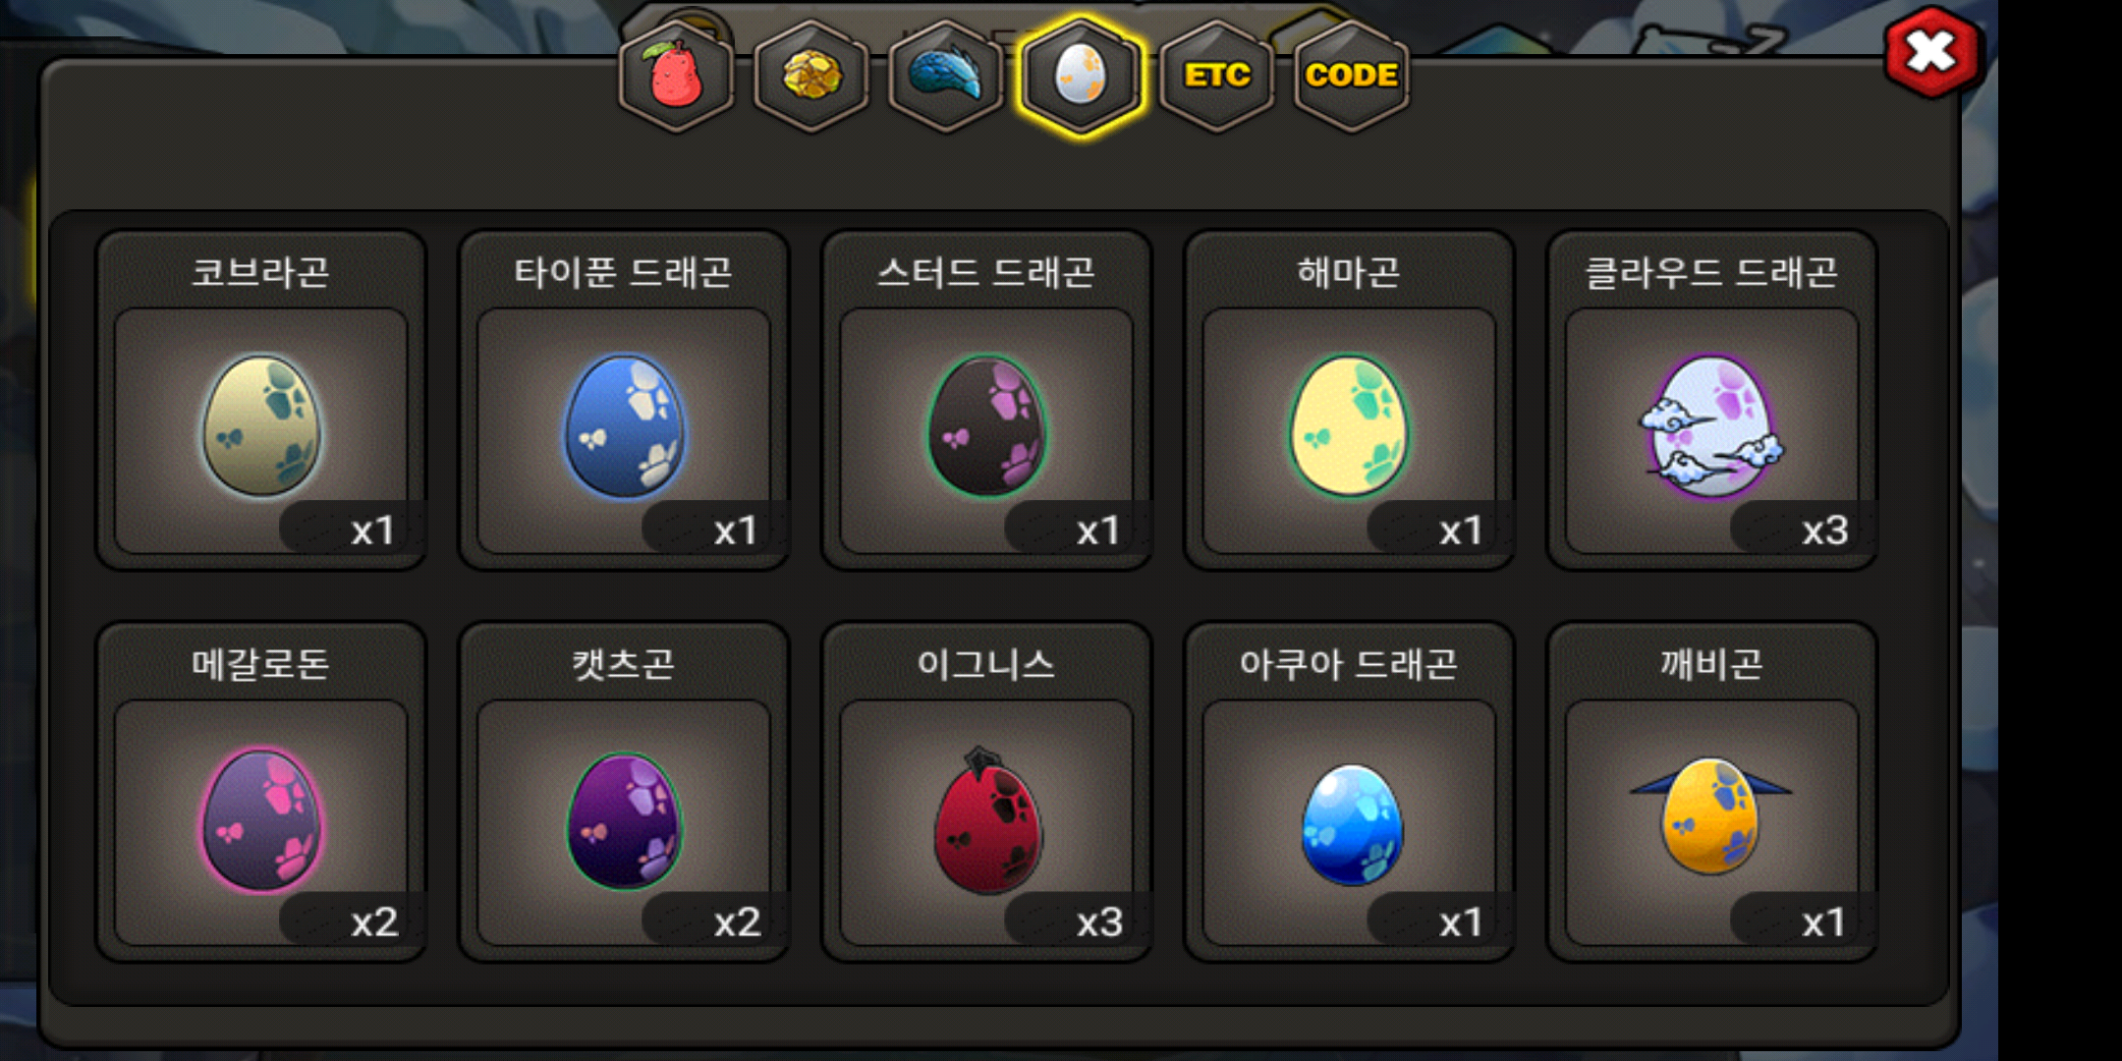Select the 메갈로돈 egg with pink glow
Screen dimensions: 2122x1061
coord(261,819)
